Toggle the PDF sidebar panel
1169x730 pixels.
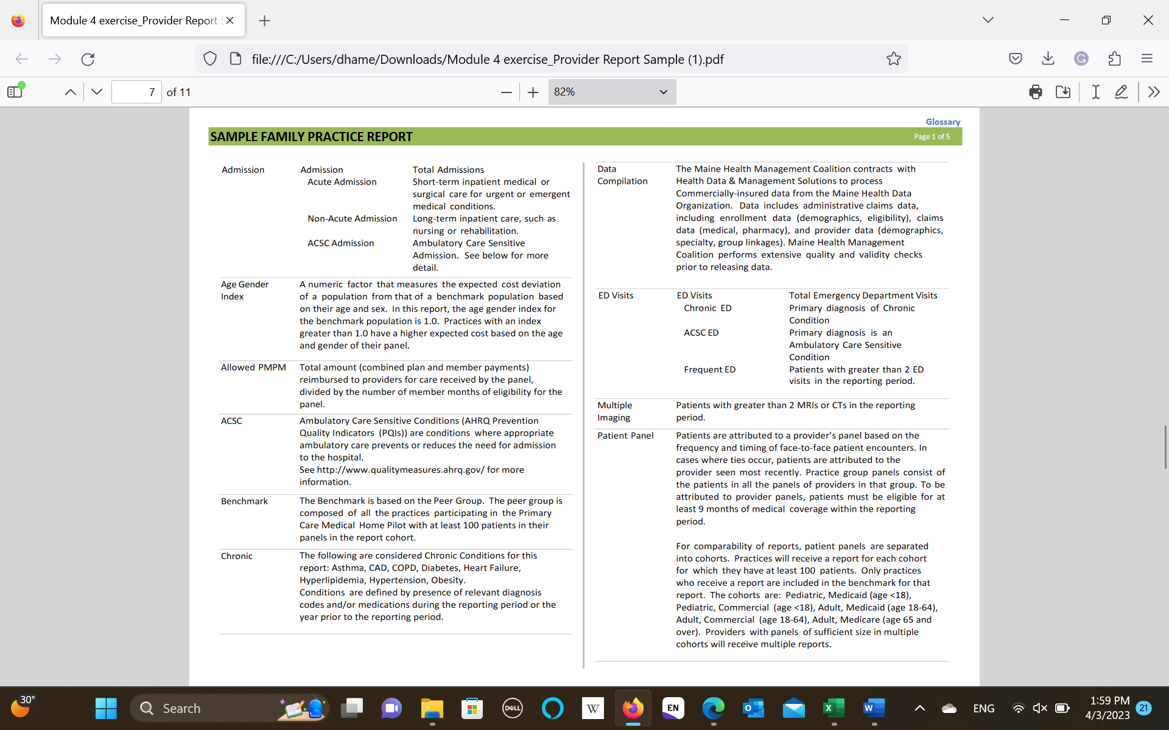15,91
